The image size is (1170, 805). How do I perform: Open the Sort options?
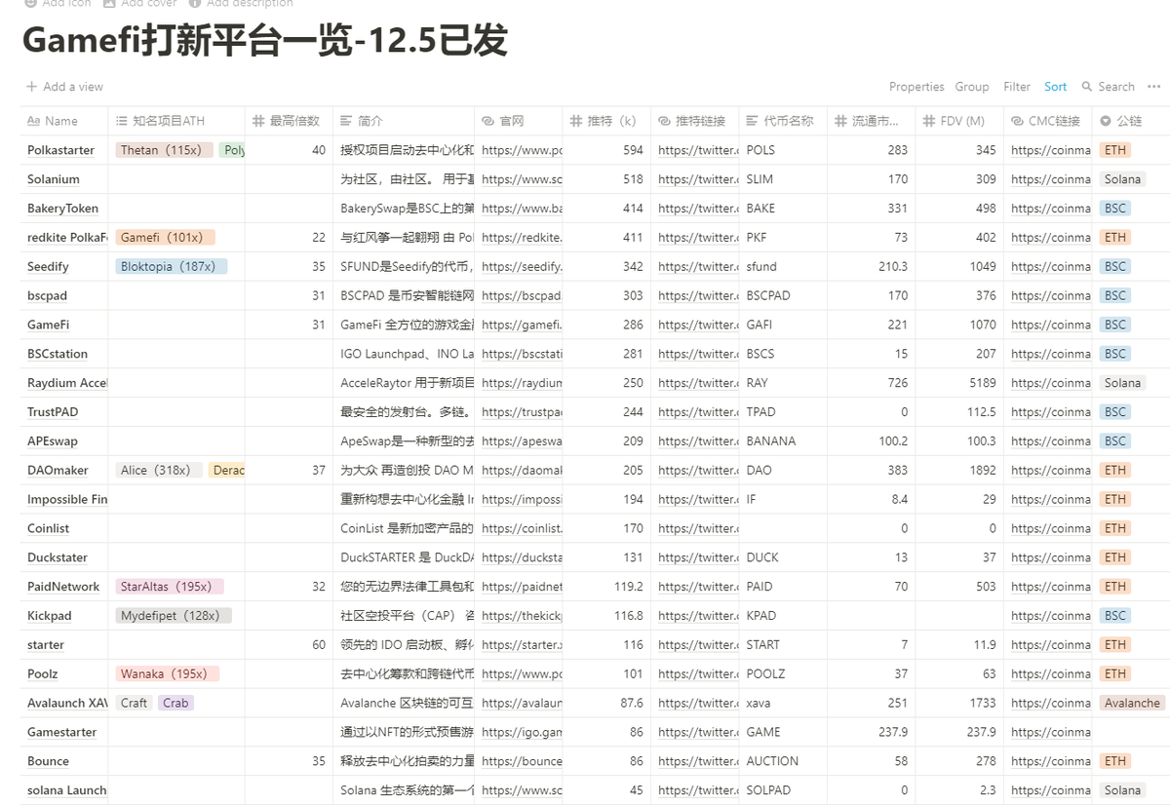pos(1056,87)
